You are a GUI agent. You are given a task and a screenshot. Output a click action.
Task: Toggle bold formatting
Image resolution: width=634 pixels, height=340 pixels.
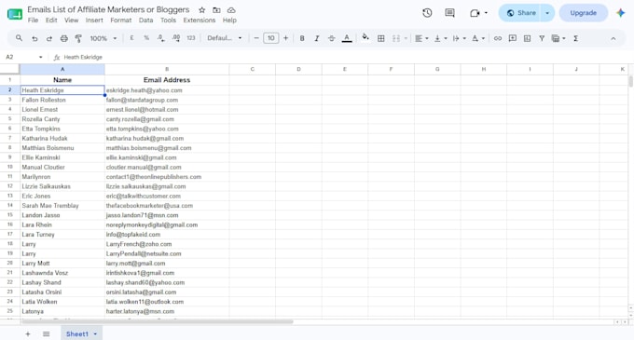302,38
